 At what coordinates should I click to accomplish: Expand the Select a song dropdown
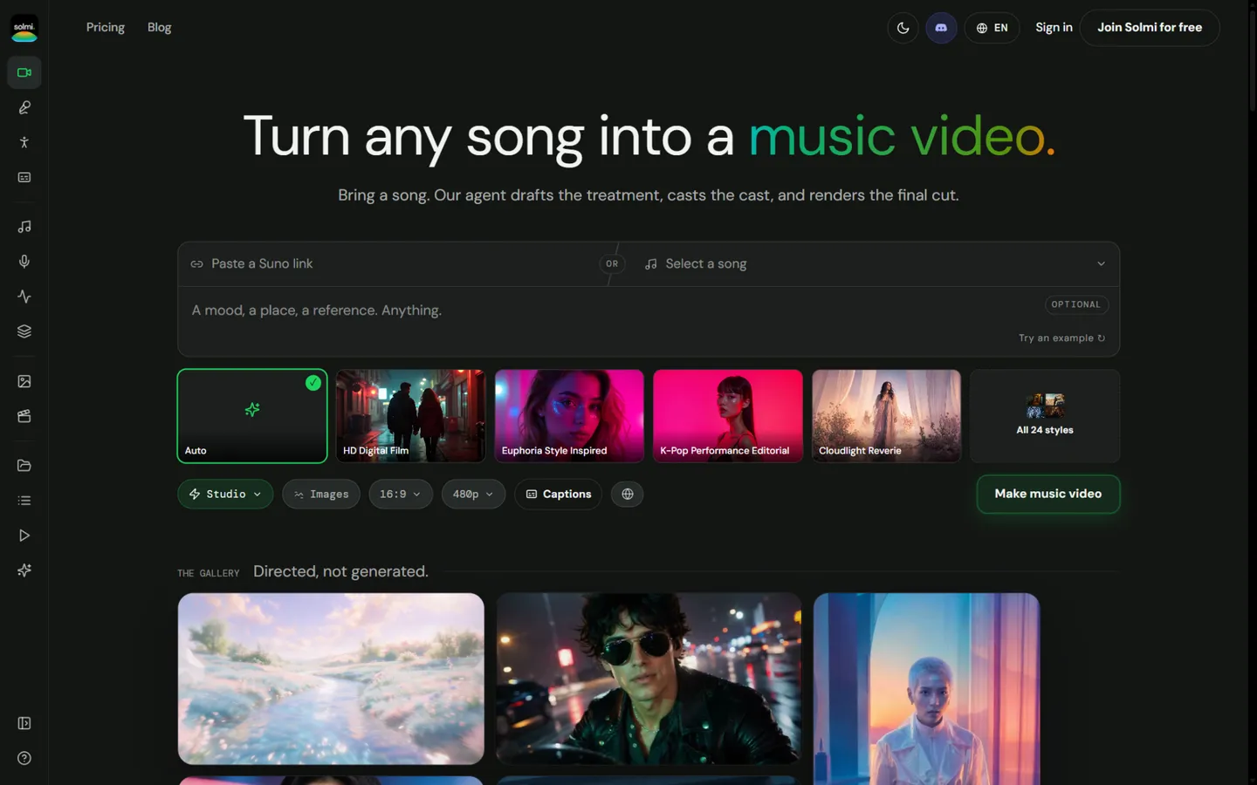(875, 264)
